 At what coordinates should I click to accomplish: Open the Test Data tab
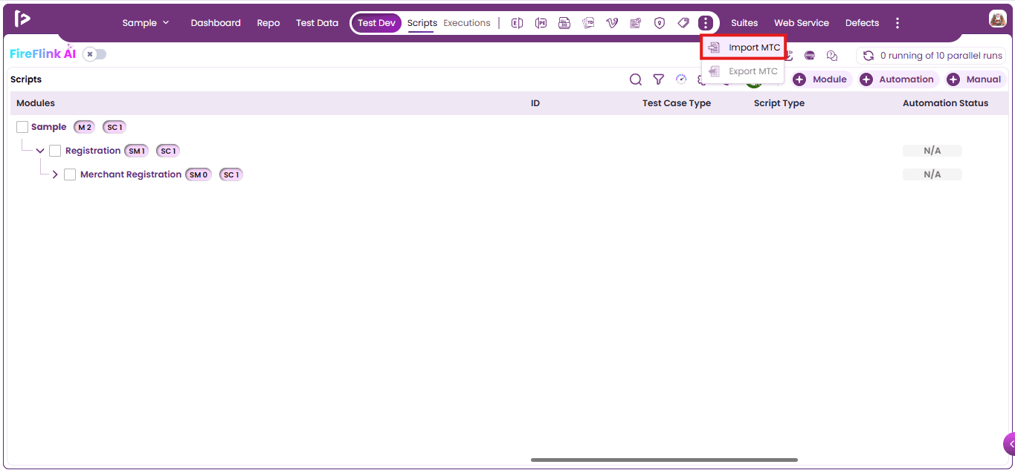click(317, 23)
